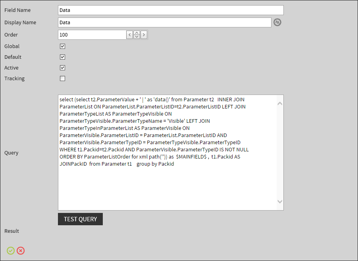This screenshot has width=358, height=261.
Task: Decrement the Order value with the down arrow
Action: pyautogui.click(x=137, y=37)
